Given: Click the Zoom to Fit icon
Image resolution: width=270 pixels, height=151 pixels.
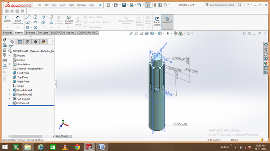Looking at the screenshot, I should point(131,34).
